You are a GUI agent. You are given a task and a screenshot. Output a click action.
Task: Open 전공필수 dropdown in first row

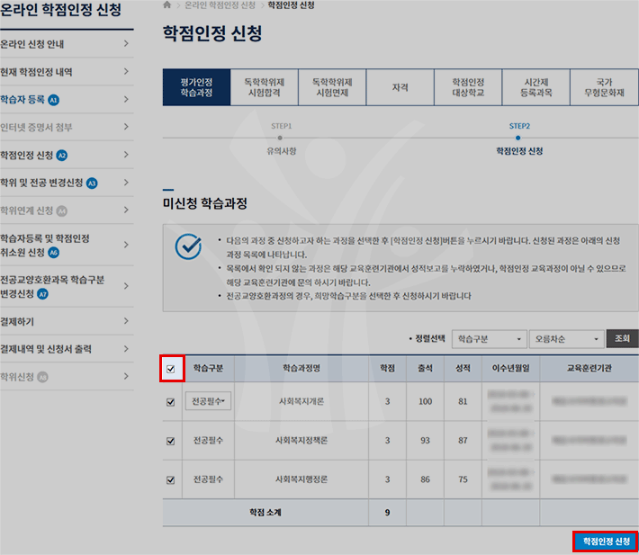(208, 402)
